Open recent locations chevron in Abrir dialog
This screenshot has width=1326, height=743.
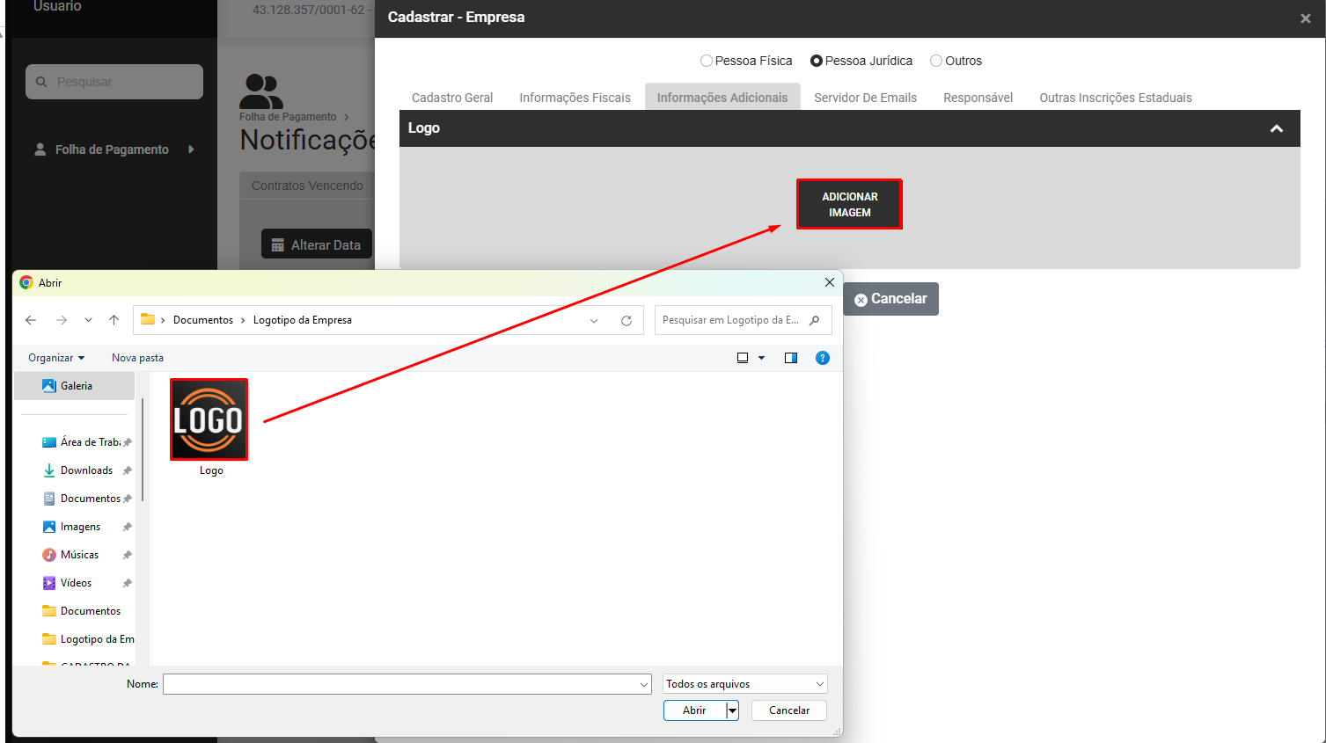[88, 320]
